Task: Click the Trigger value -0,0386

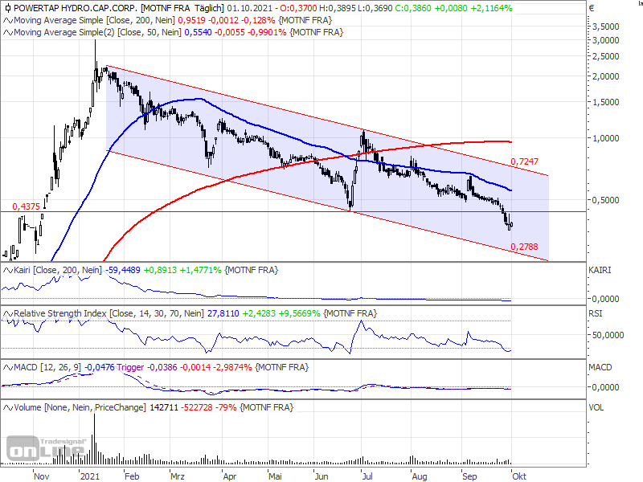Action: point(162,367)
